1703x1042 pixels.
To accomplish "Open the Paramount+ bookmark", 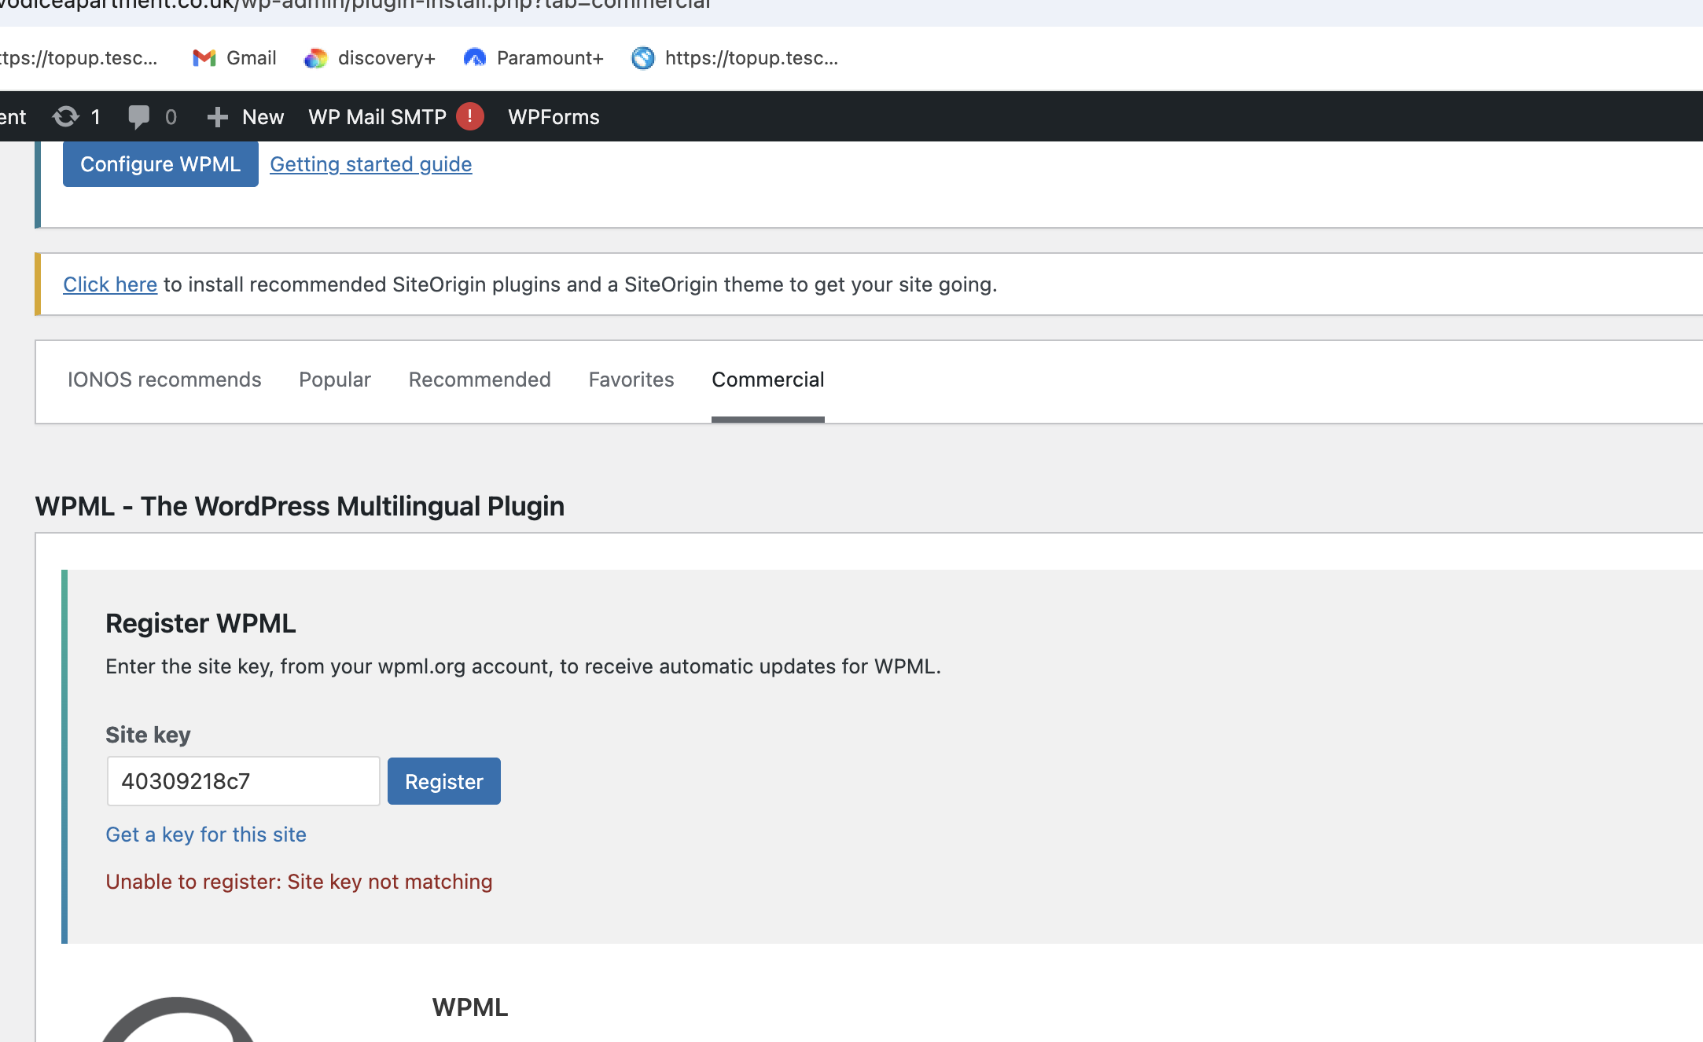I will (x=534, y=58).
